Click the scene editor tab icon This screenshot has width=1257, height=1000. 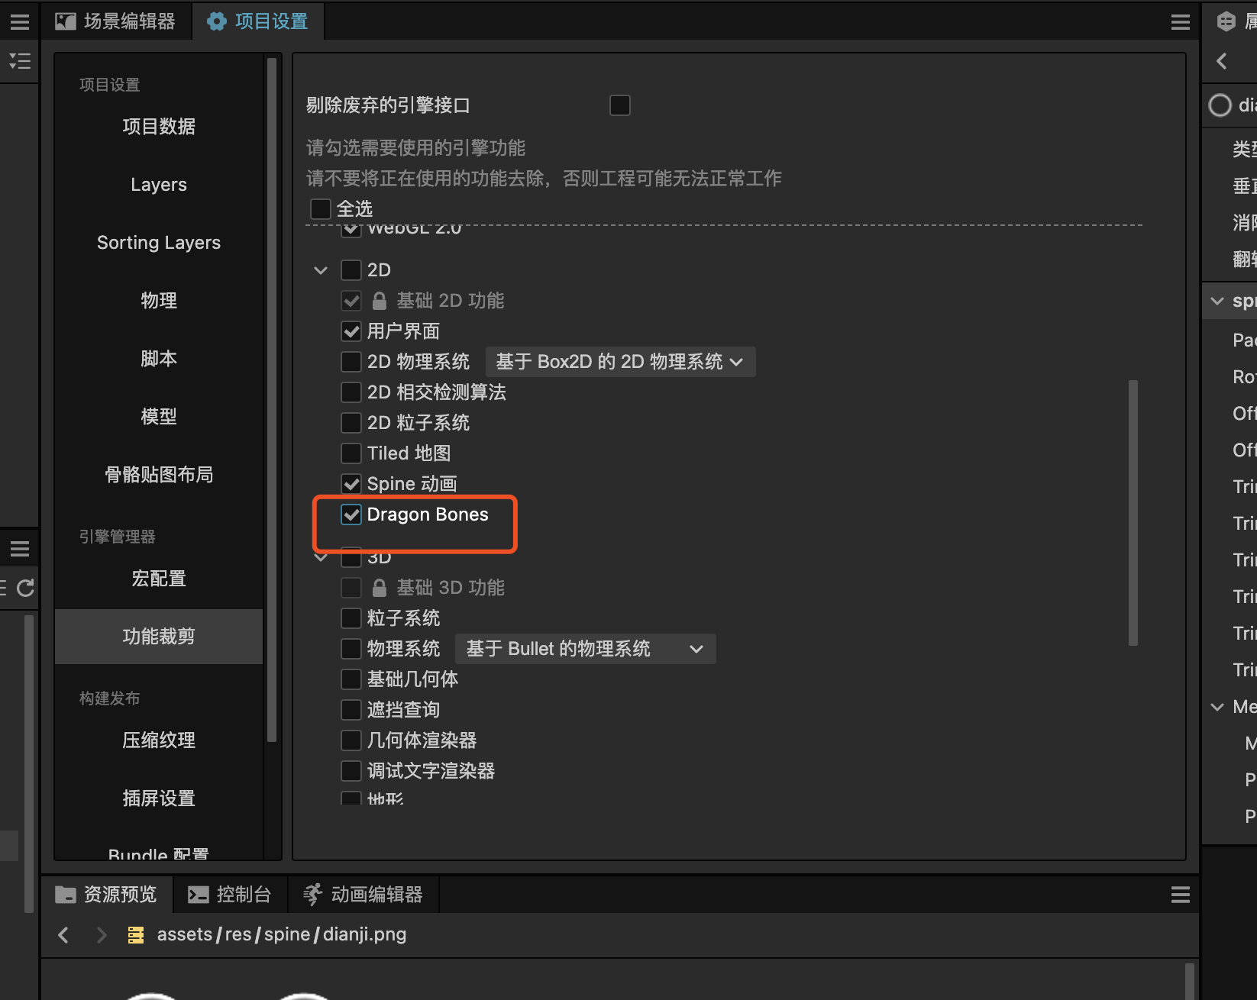click(x=66, y=21)
